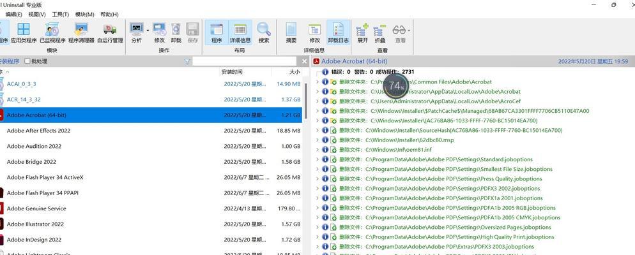Click info icon of Standard.joboptions row
Image resolution: width=635 pixels, height=255 pixels.
[325, 159]
